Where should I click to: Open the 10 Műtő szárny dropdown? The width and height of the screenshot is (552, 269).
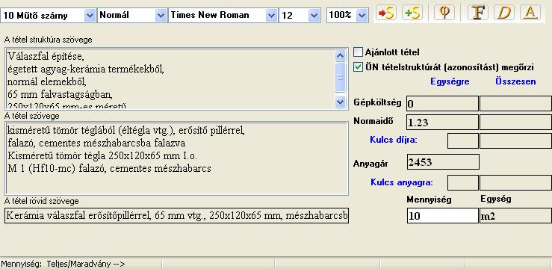[x=90, y=16]
